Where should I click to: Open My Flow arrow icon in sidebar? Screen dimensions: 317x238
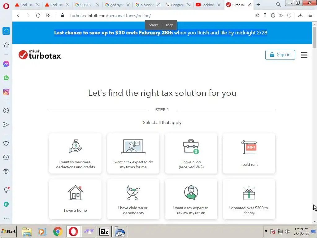(x=6, y=125)
